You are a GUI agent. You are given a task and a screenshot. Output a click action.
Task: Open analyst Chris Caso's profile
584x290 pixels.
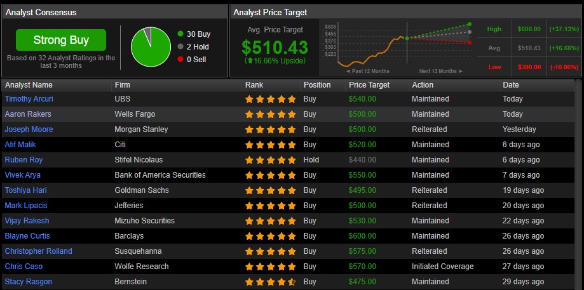[24, 267]
